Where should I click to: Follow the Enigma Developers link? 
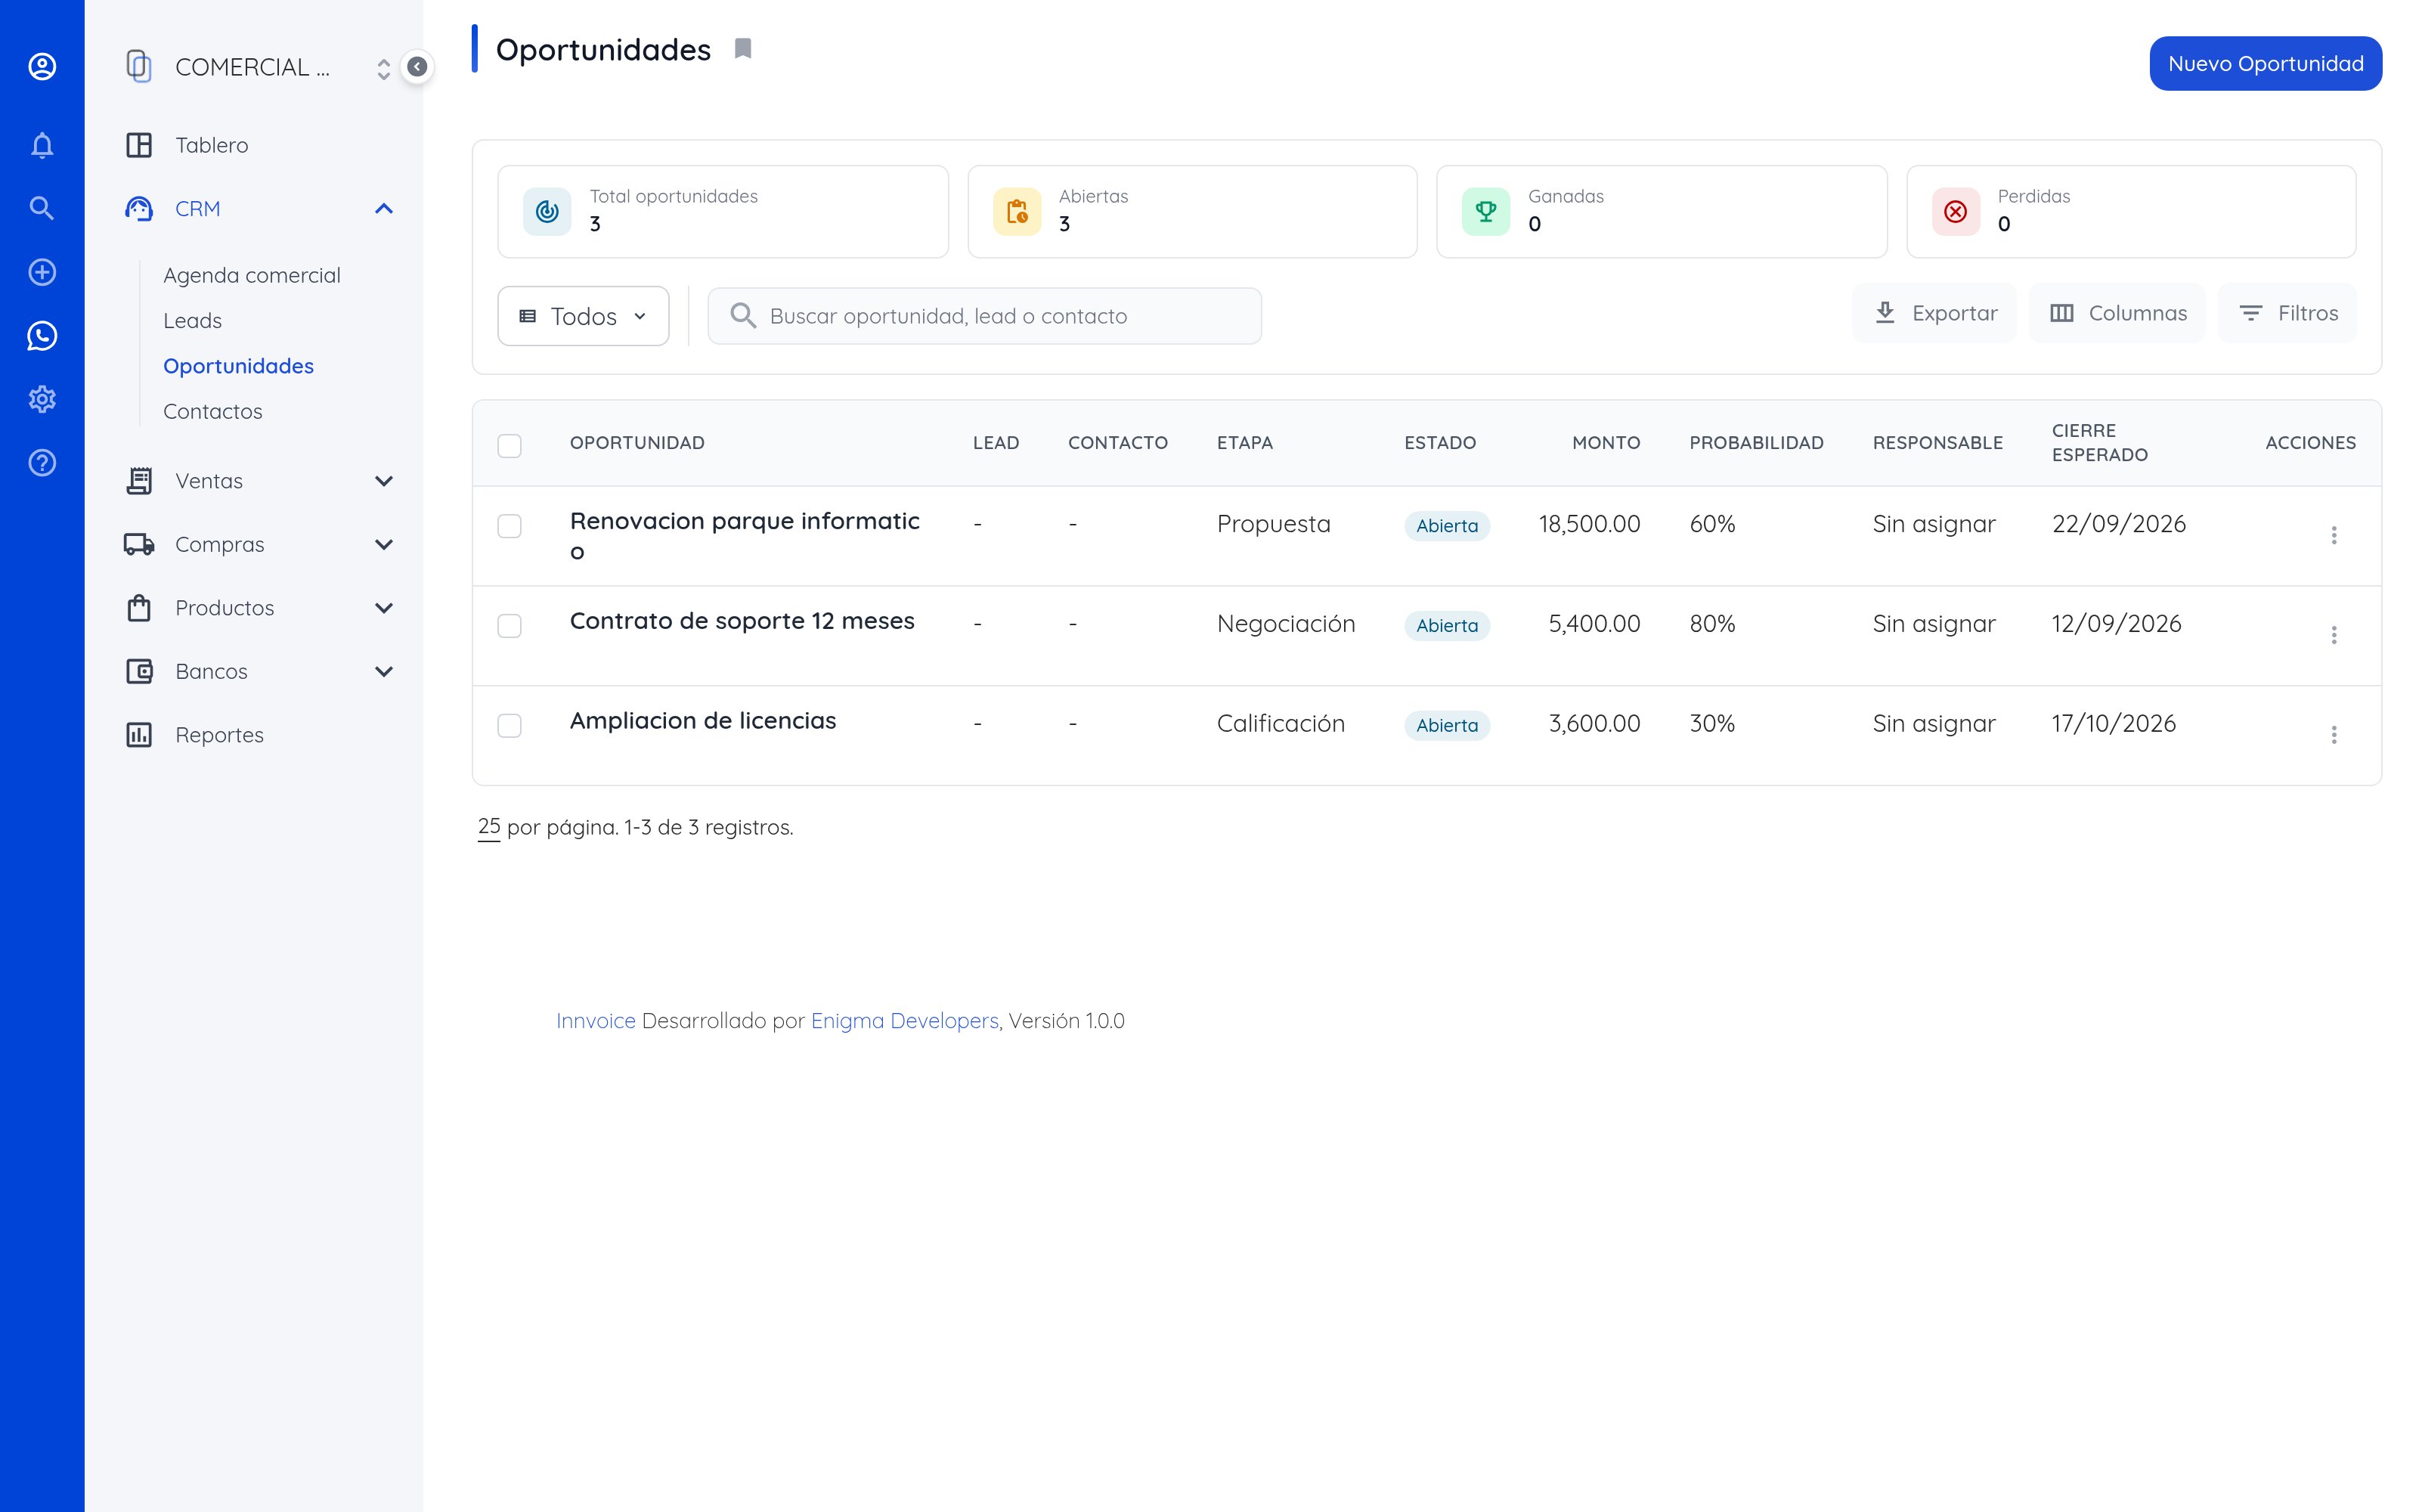(905, 1021)
